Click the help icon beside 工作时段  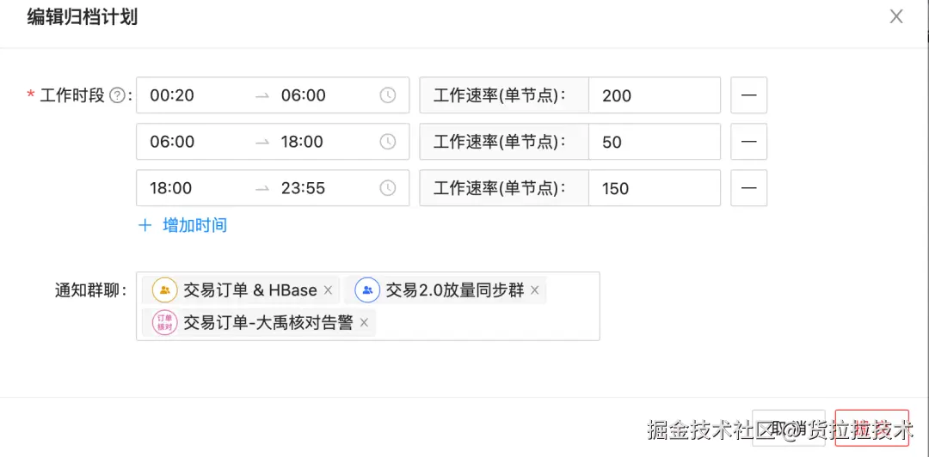pyautogui.click(x=119, y=96)
